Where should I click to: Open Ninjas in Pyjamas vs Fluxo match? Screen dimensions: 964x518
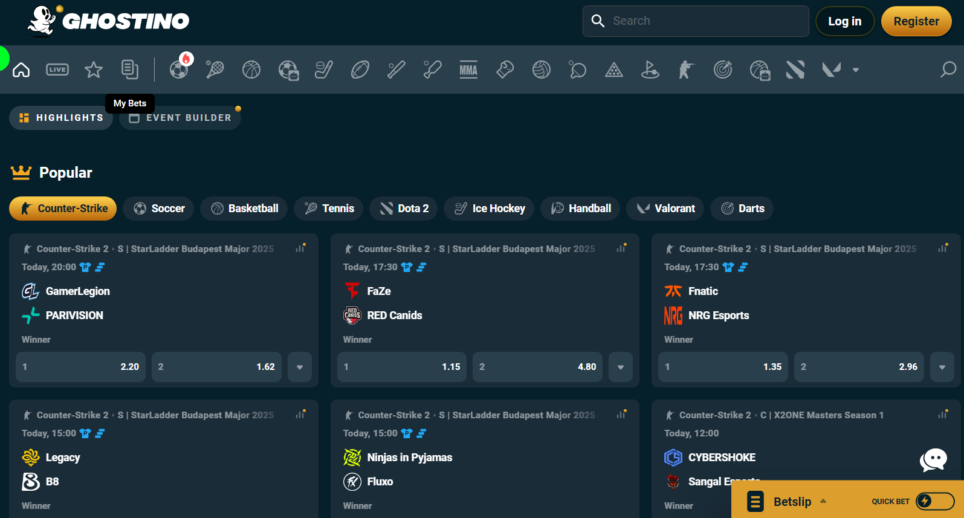coord(485,459)
